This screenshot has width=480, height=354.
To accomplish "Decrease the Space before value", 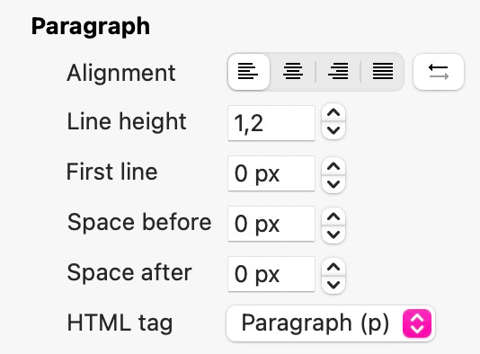I will point(333,235).
